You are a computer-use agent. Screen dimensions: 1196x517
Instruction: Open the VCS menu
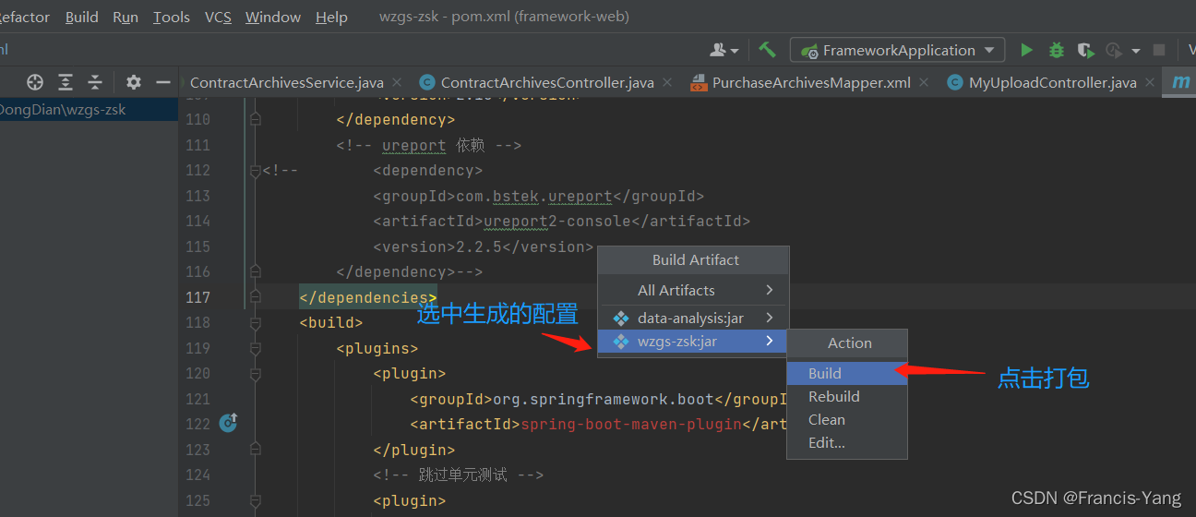click(x=218, y=17)
